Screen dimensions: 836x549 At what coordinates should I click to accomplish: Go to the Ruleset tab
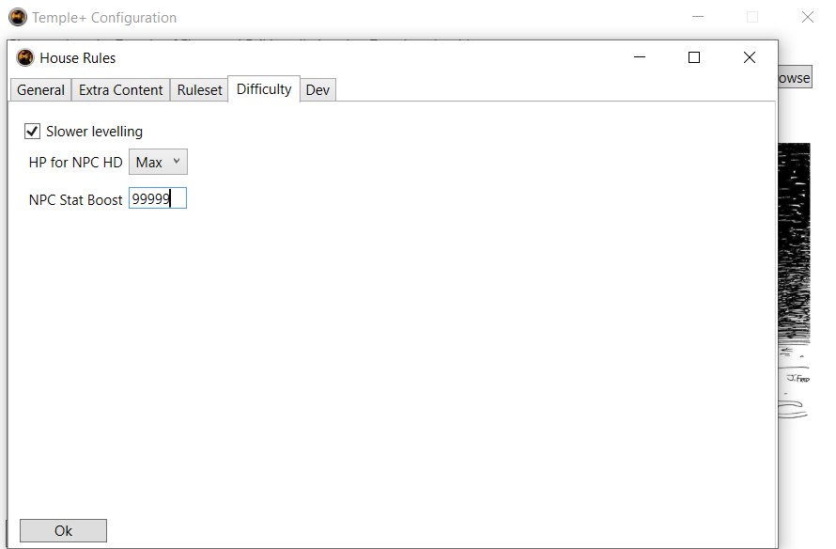pyautogui.click(x=200, y=90)
